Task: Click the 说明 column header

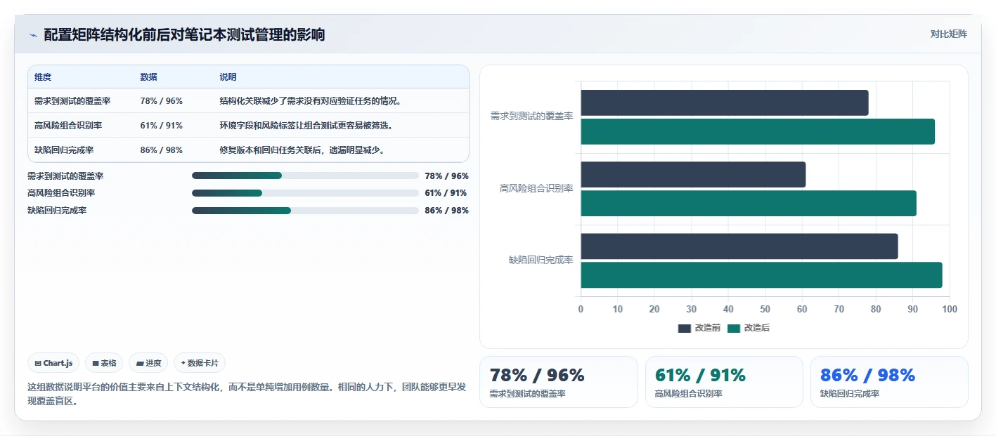Action: coord(228,77)
